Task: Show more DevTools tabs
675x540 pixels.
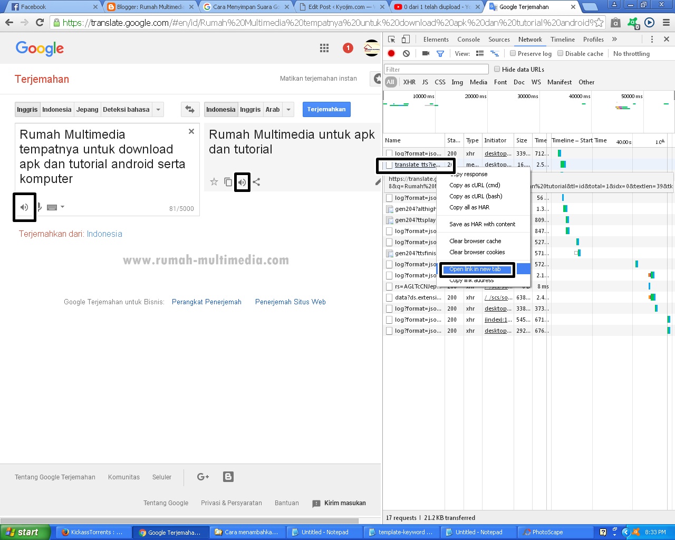Action: click(x=614, y=40)
